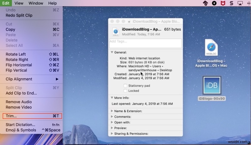This screenshot has height=145, width=251.
Task: Expand the Open with section
Action: pos(112,122)
